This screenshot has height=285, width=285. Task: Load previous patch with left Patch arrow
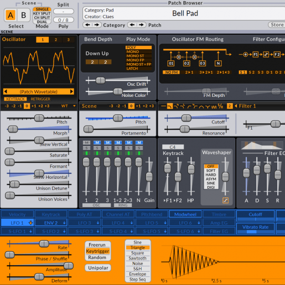(132, 25)
